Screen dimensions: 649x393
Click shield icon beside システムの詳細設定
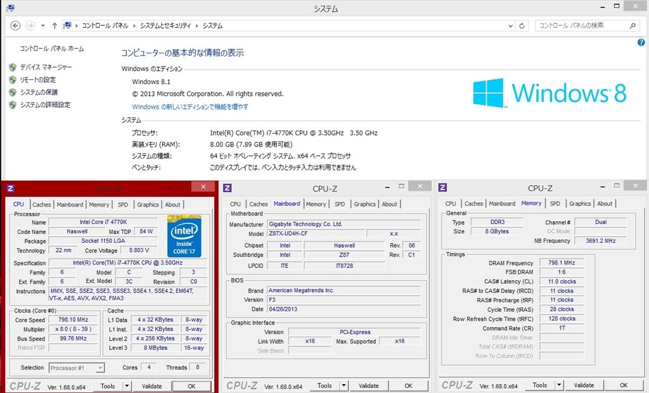coord(13,105)
